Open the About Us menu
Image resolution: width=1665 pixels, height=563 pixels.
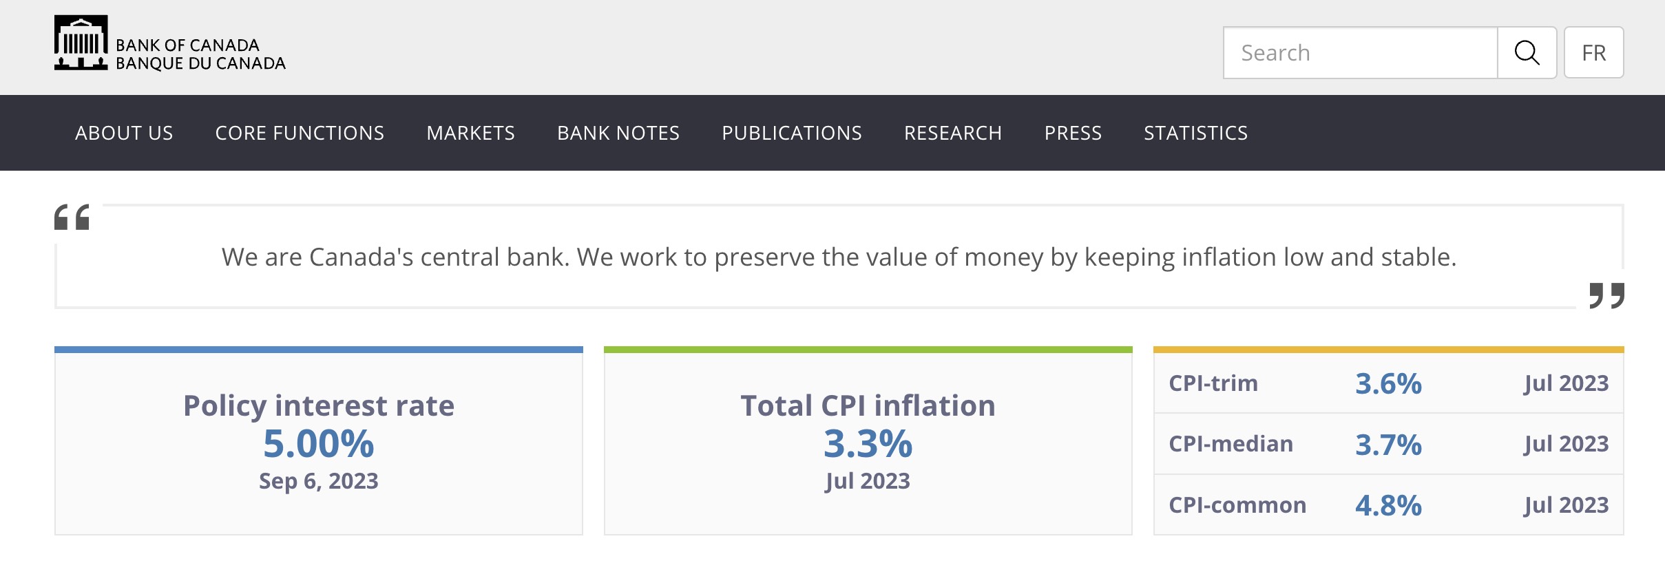[124, 133]
